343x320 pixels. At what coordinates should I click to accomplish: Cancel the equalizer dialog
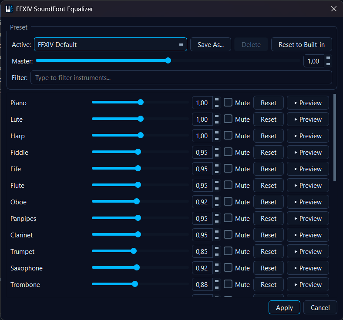click(x=320, y=307)
